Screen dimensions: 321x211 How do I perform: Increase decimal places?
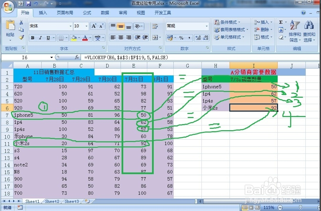(198, 38)
